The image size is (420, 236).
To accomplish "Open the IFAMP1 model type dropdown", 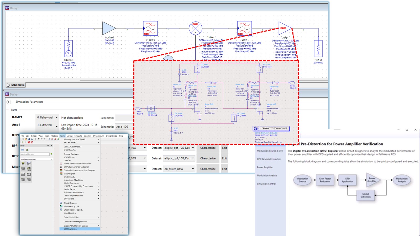I will tap(47, 117).
